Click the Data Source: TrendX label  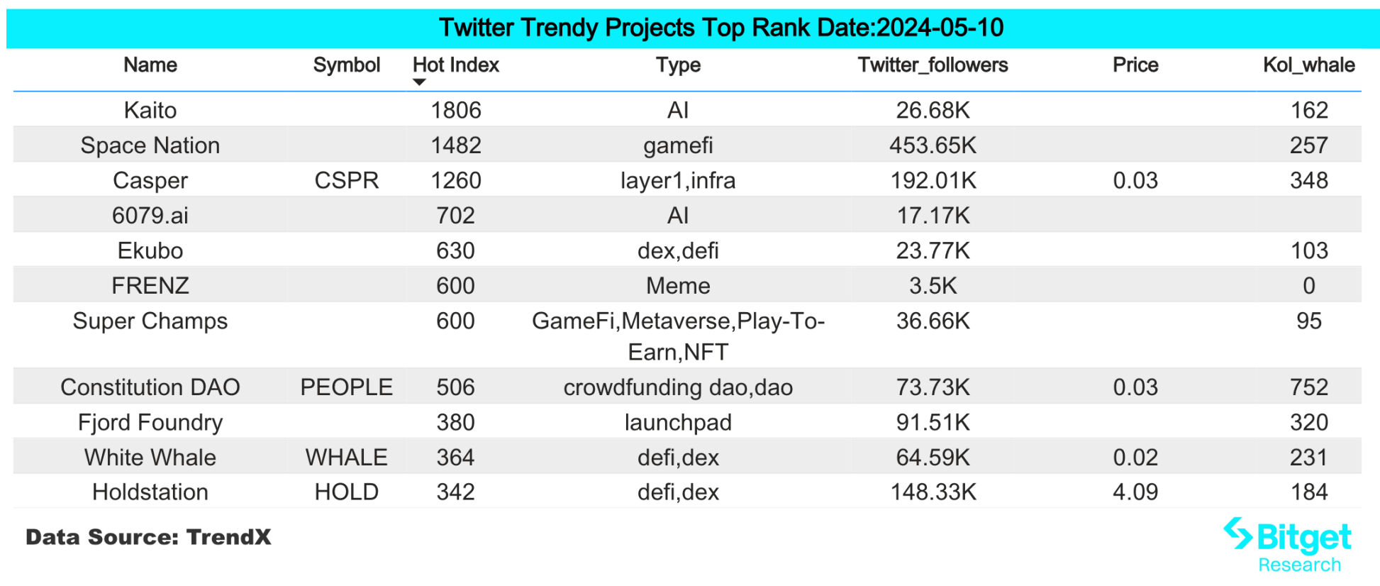click(148, 537)
